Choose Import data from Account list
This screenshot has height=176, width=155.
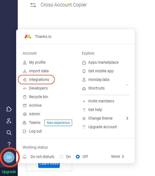(39, 71)
